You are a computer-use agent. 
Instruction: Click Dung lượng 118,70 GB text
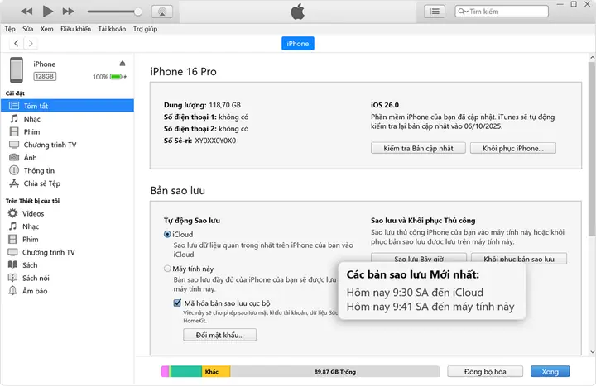click(x=202, y=105)
